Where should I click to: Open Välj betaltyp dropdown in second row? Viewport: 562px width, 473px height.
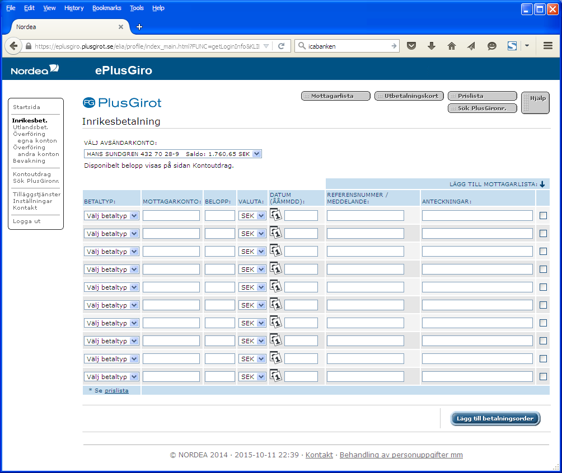tap(111, 234)
